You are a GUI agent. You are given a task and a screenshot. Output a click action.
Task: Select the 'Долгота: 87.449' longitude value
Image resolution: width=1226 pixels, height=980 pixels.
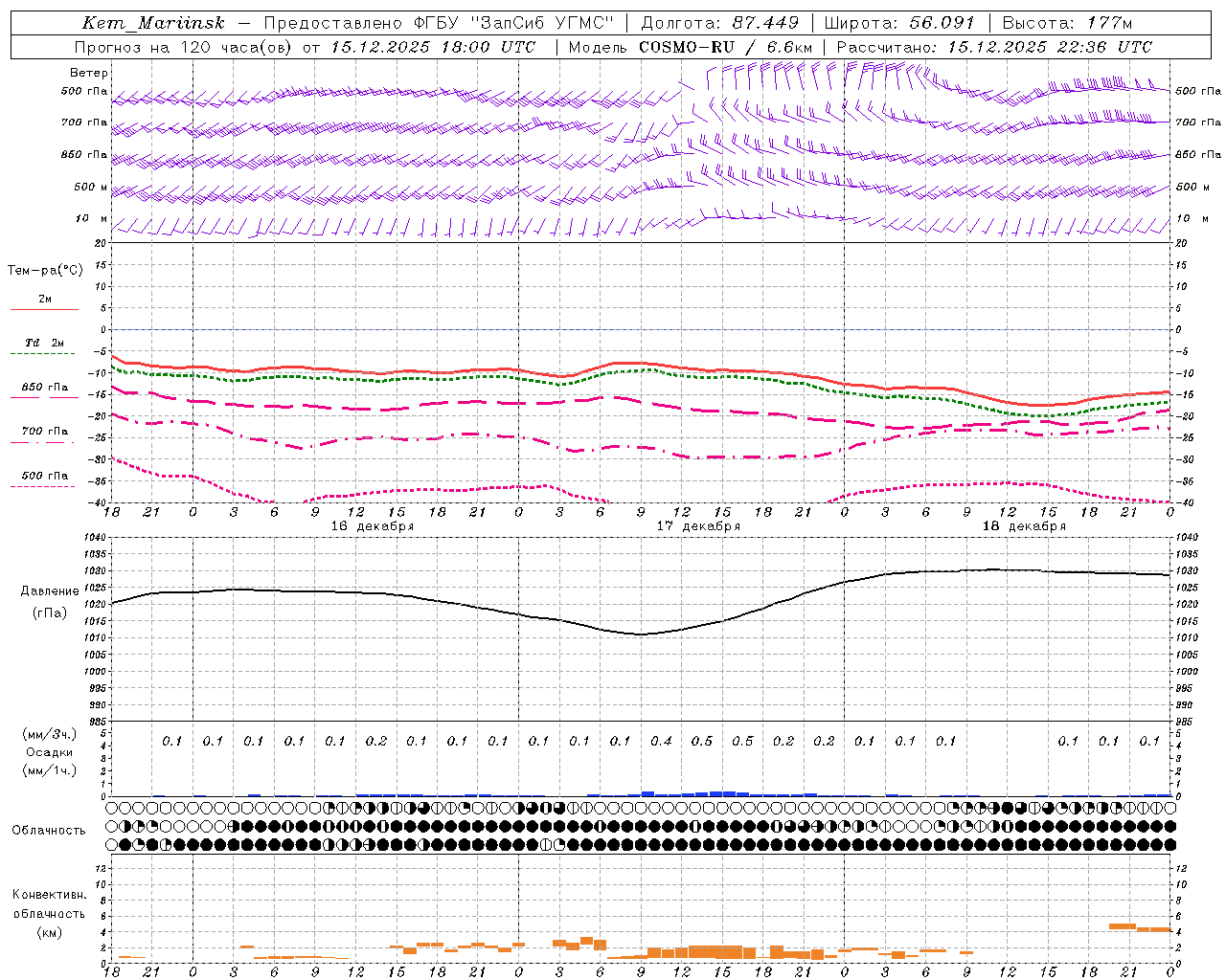click(720, 23)
